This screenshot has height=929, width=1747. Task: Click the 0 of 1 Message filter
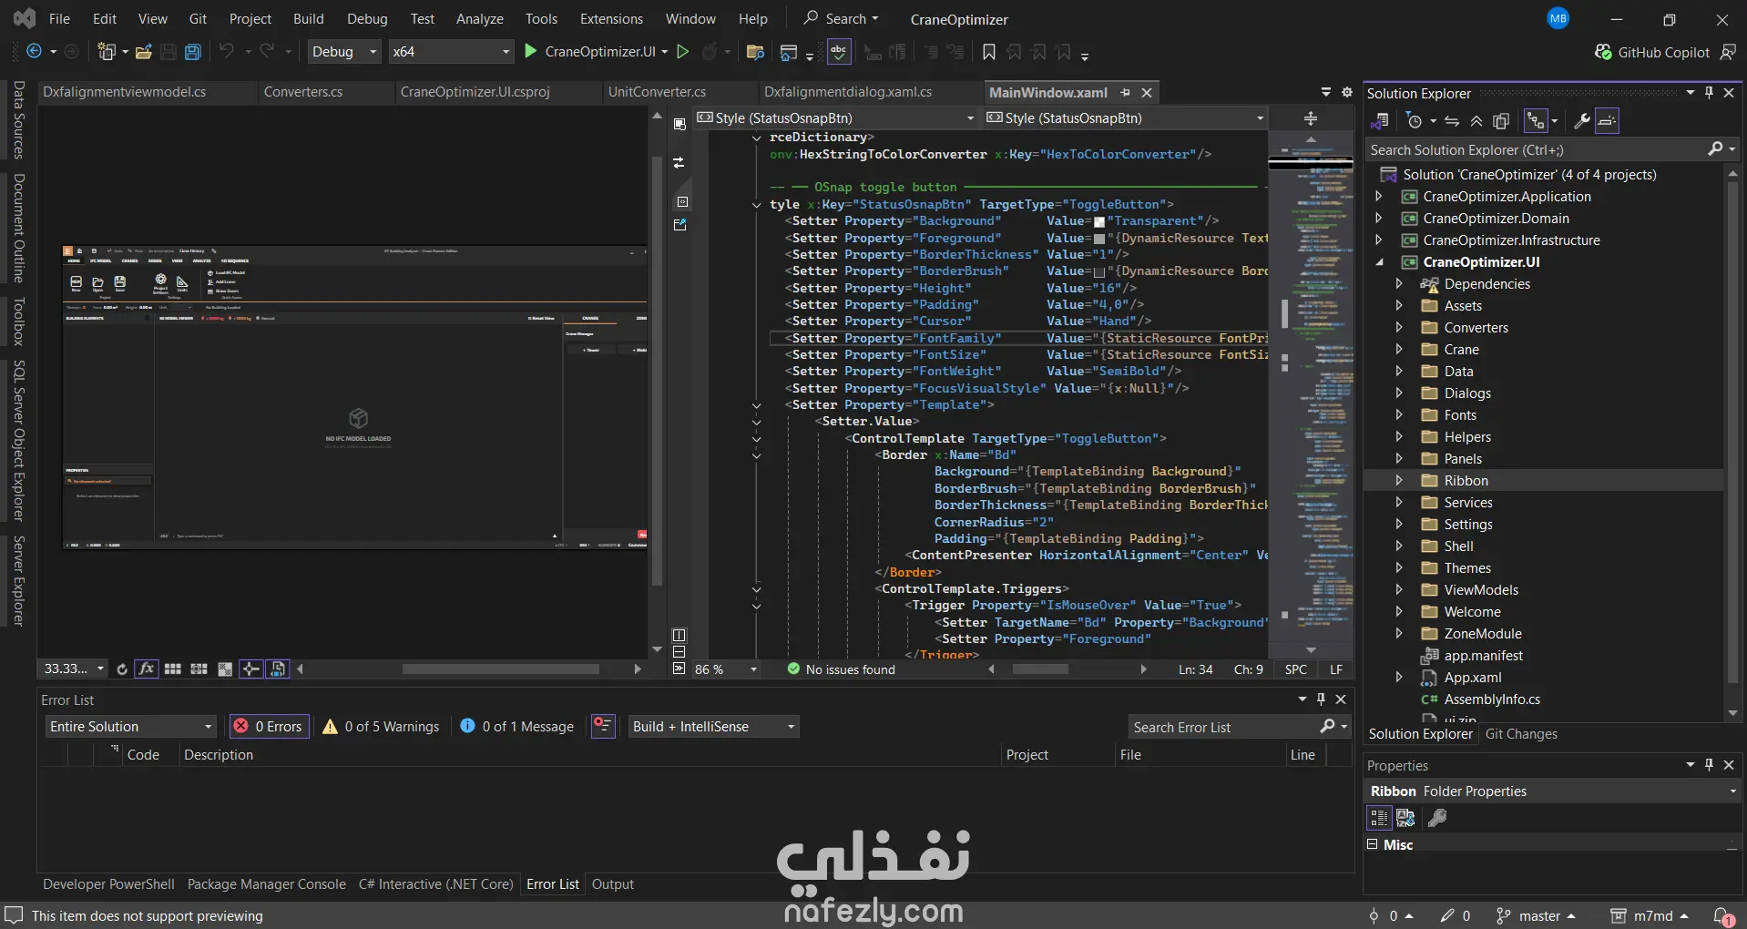tap(516, 726)
